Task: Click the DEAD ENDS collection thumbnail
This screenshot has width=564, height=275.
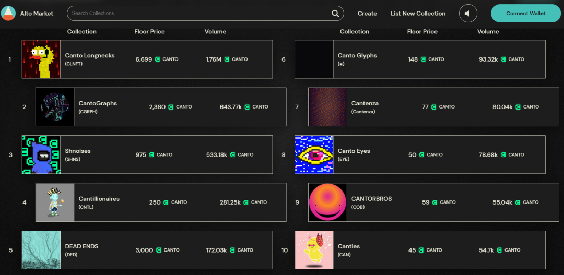Action: [41, 250]
